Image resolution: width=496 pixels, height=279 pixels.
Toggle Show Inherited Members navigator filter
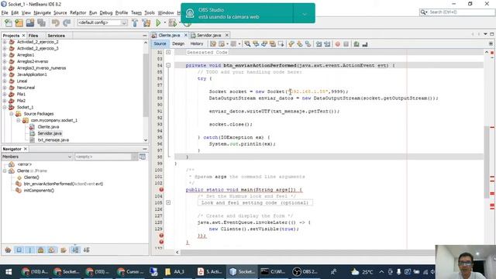pyautogui.click(x=9, y=250)
